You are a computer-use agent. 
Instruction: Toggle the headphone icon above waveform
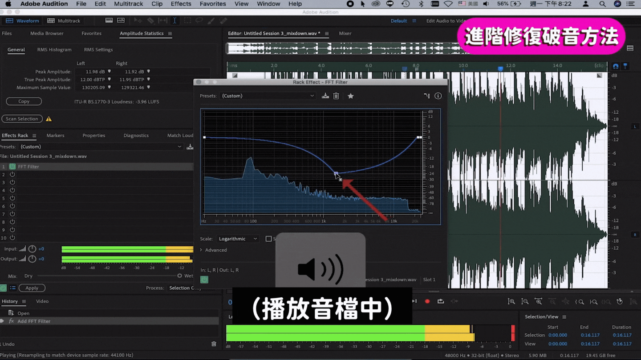[615, 66]
